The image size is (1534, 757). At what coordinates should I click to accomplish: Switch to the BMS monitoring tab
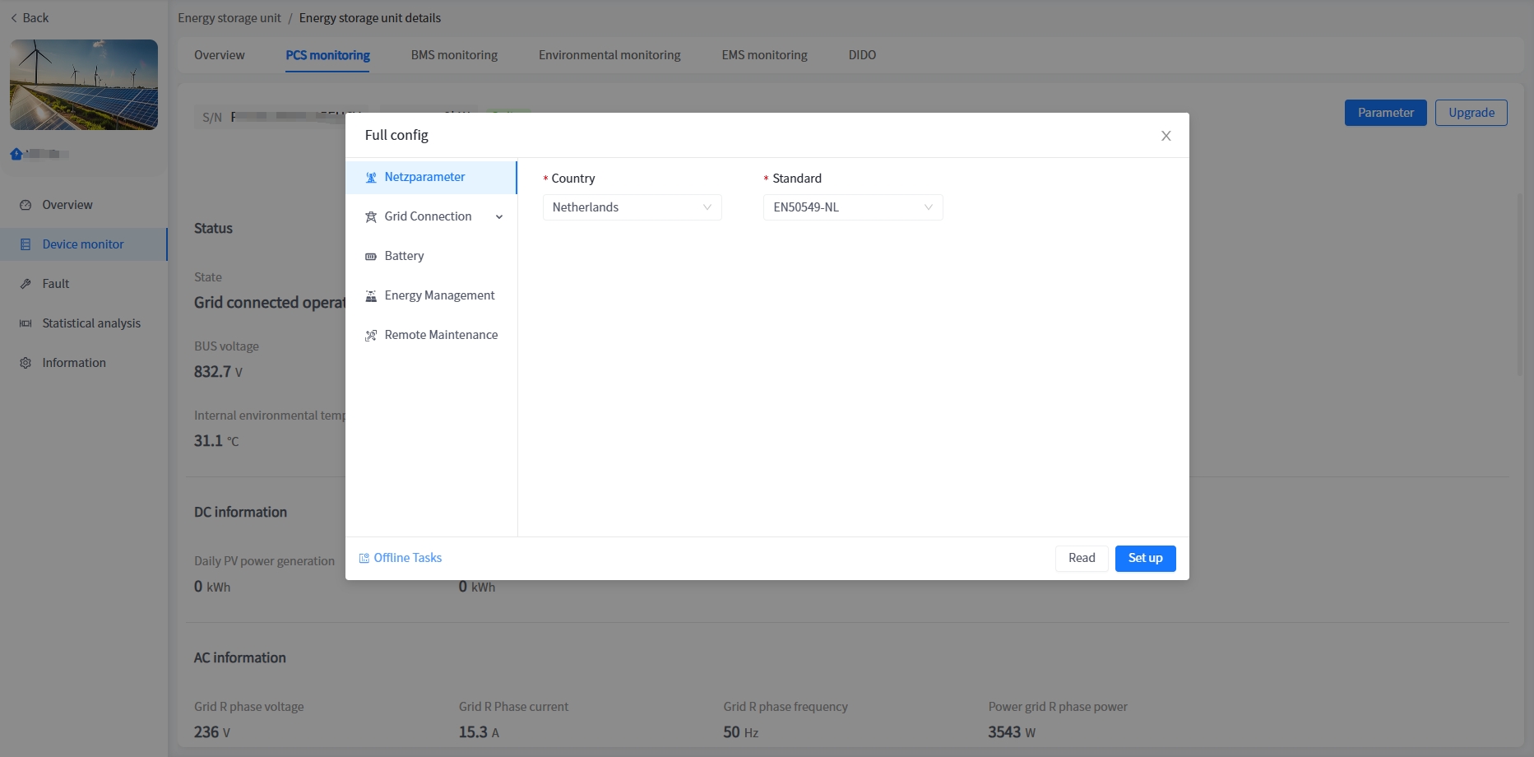click(x=454, y=55)
